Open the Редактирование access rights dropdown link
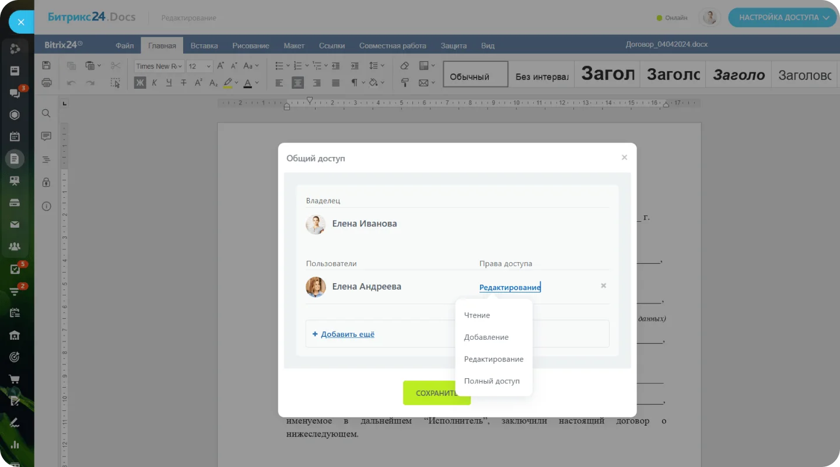840x467 pixels. pyautogui.click(x=510, y=287)
